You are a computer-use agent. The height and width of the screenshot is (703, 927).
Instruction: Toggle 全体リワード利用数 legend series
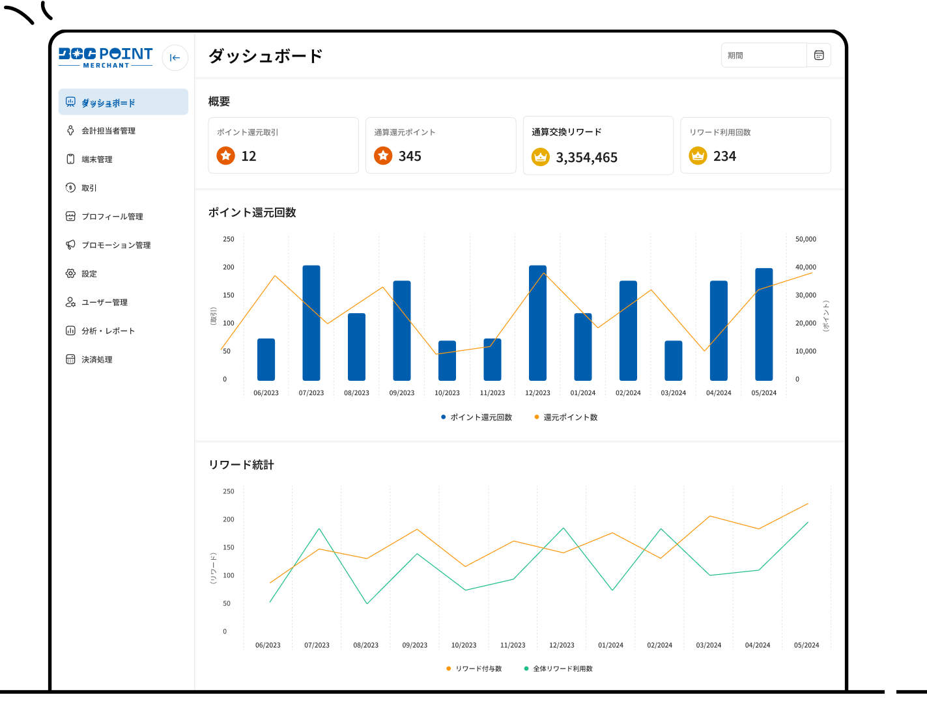(558, 669)
